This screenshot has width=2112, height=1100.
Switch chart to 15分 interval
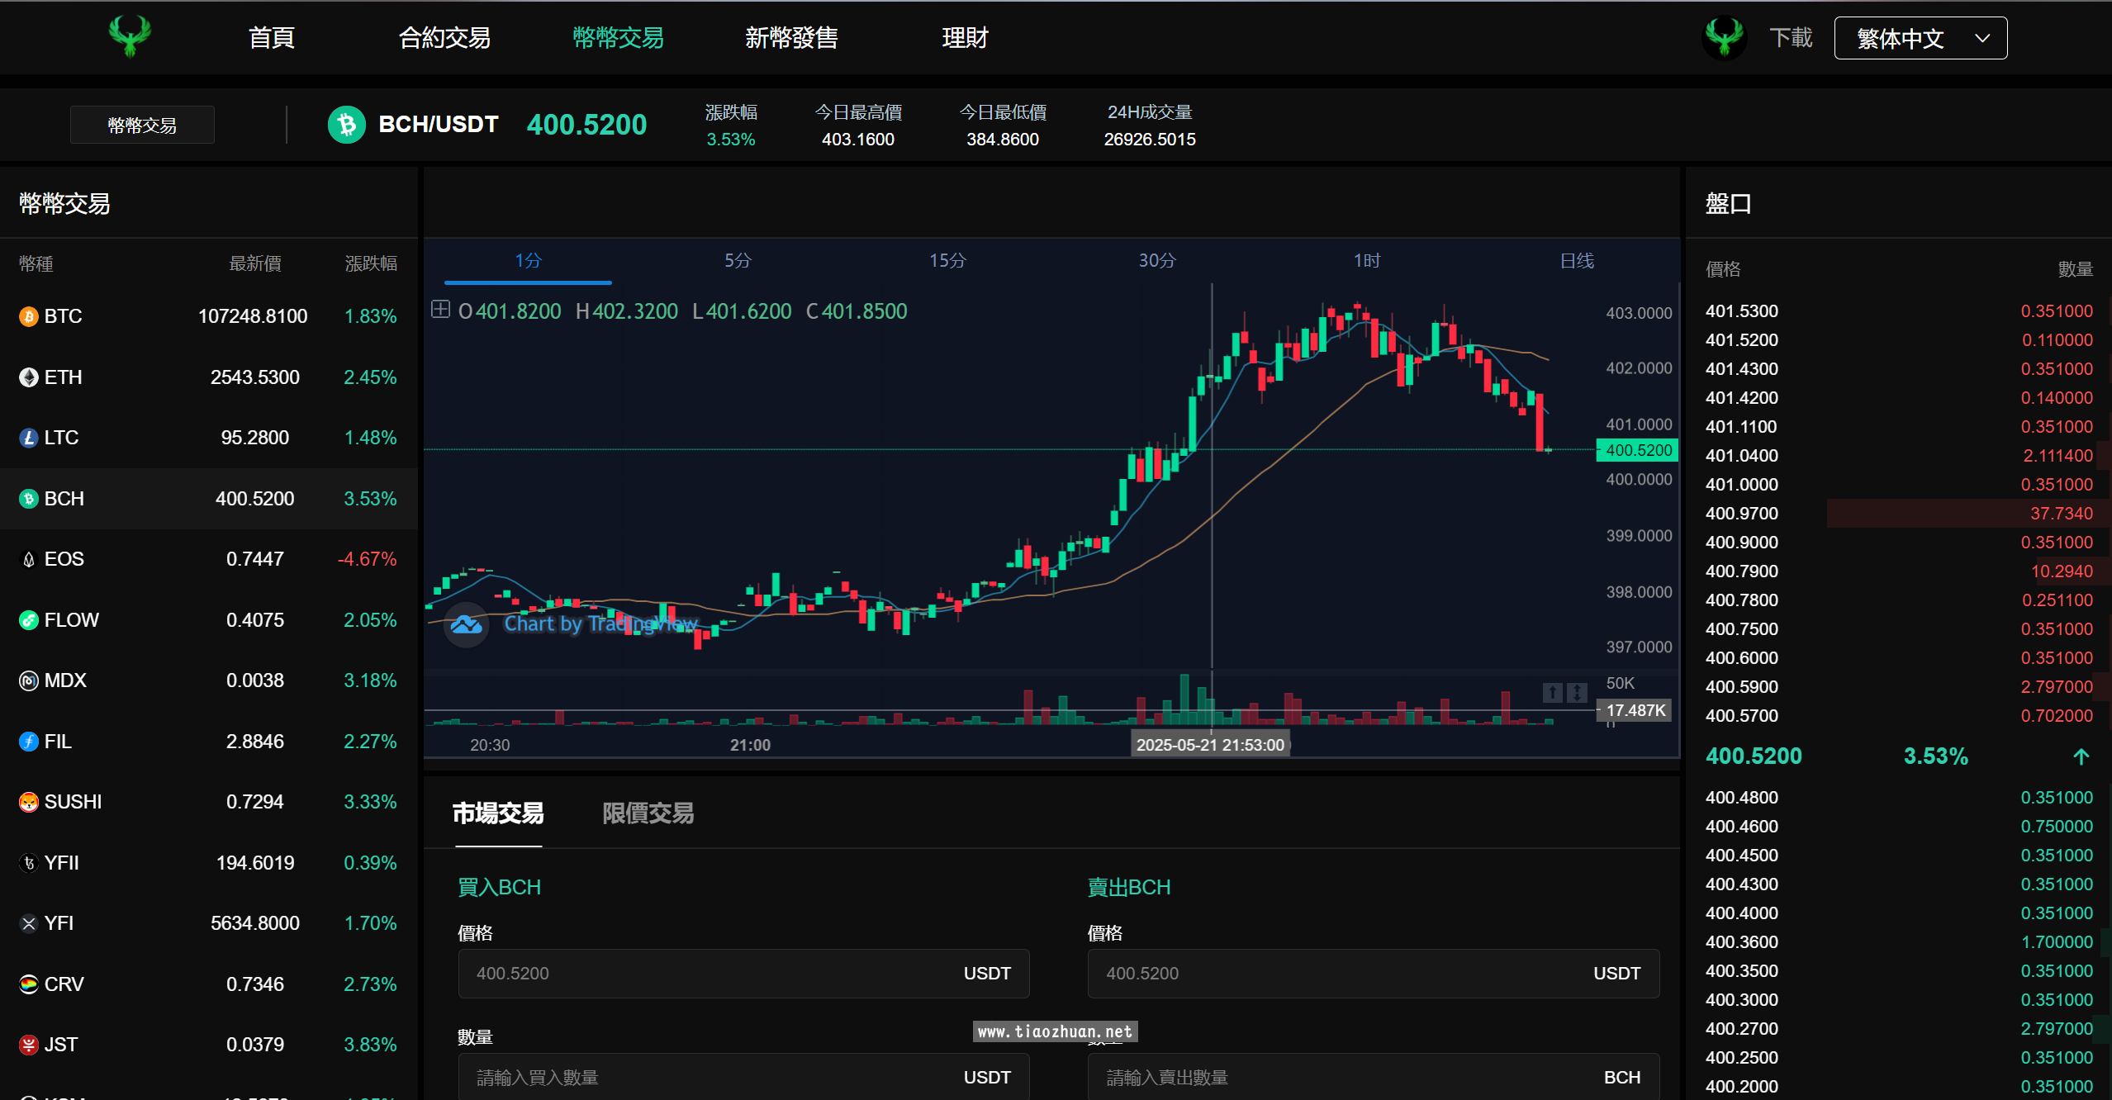(x=947, y=261)
